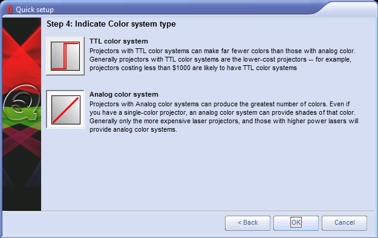This screenshot has width=378, height=238.
Task: Cancel the Quick setup wizard
Action: [x=344, y=223]
